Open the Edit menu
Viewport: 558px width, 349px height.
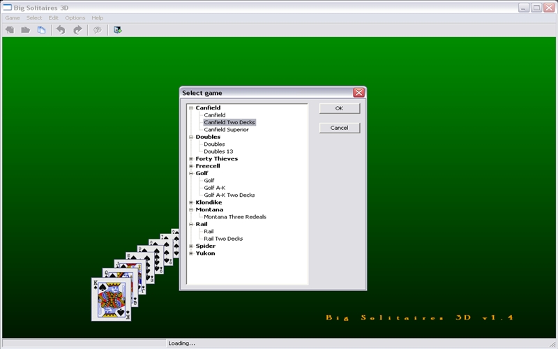[x=54, y=18]
